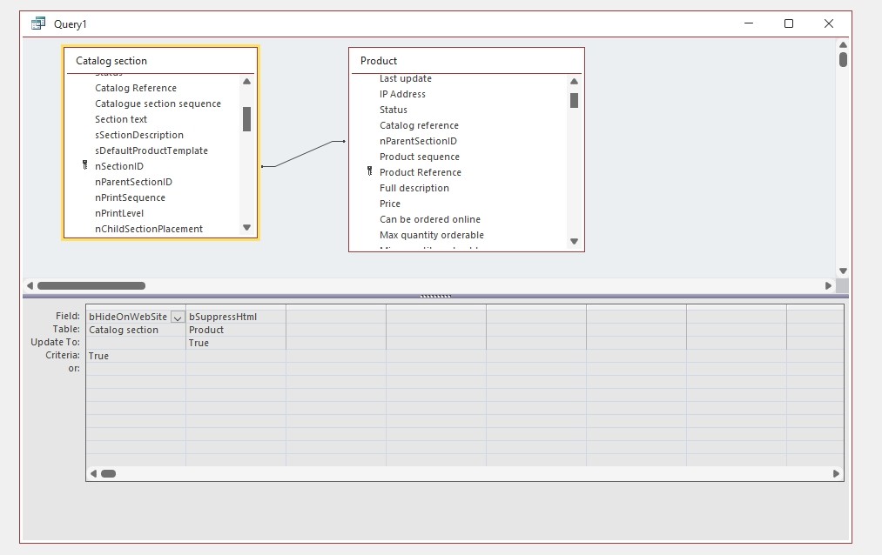Select sDefaultProductTemplate in Catalog section list
This screenshot has height=555, width=882.
point(151,150)
